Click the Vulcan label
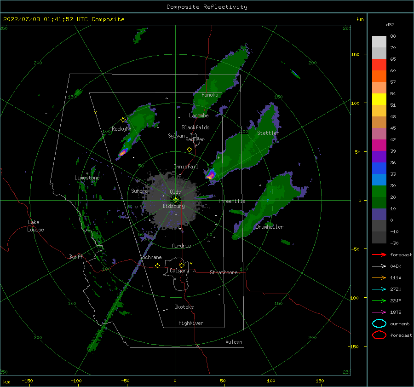 [x=234, y=342]
